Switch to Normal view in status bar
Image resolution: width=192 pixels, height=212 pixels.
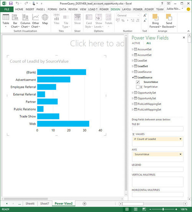point(127,209)
